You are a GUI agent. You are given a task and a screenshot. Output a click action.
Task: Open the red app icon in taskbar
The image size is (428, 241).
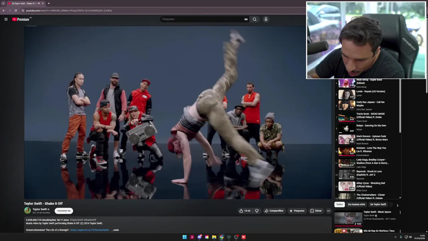[243, 237]
